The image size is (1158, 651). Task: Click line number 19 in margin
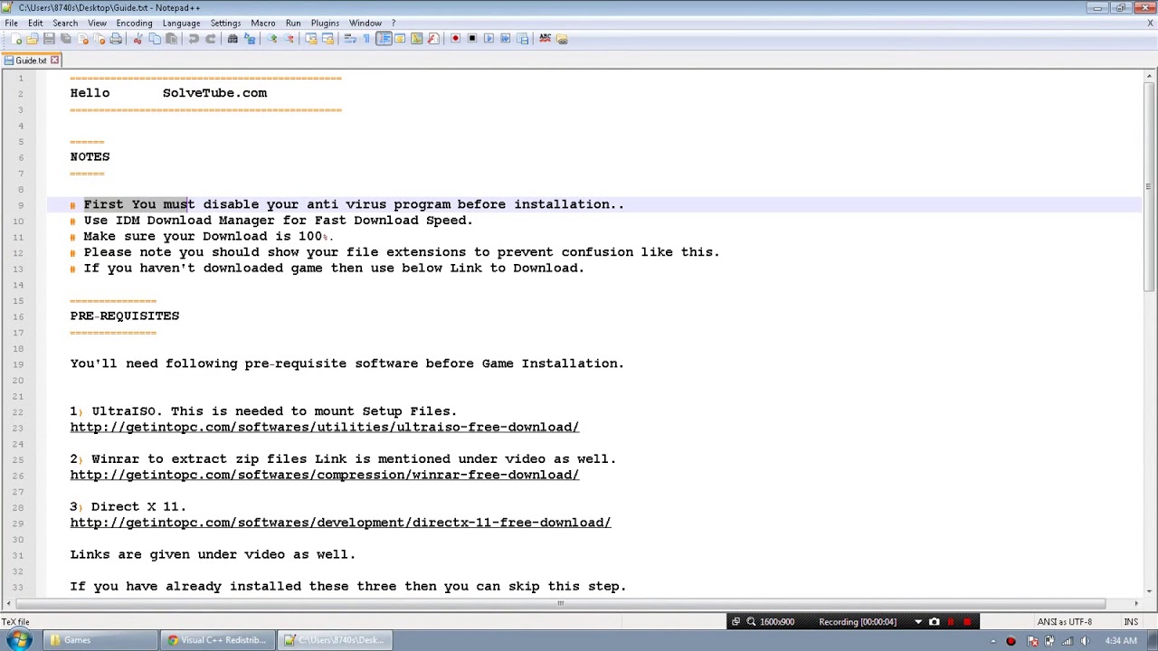(18, 363)
